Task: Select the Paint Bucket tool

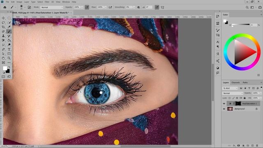Action: coord(9,40)
